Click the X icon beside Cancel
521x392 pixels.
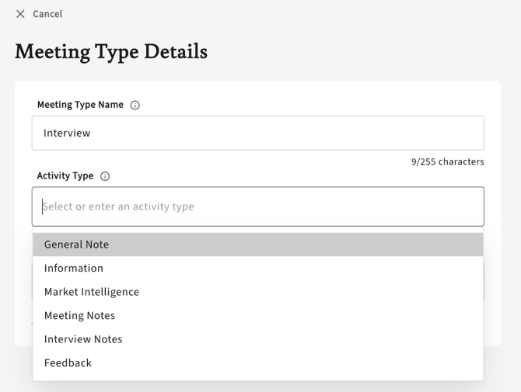[20, 14]
